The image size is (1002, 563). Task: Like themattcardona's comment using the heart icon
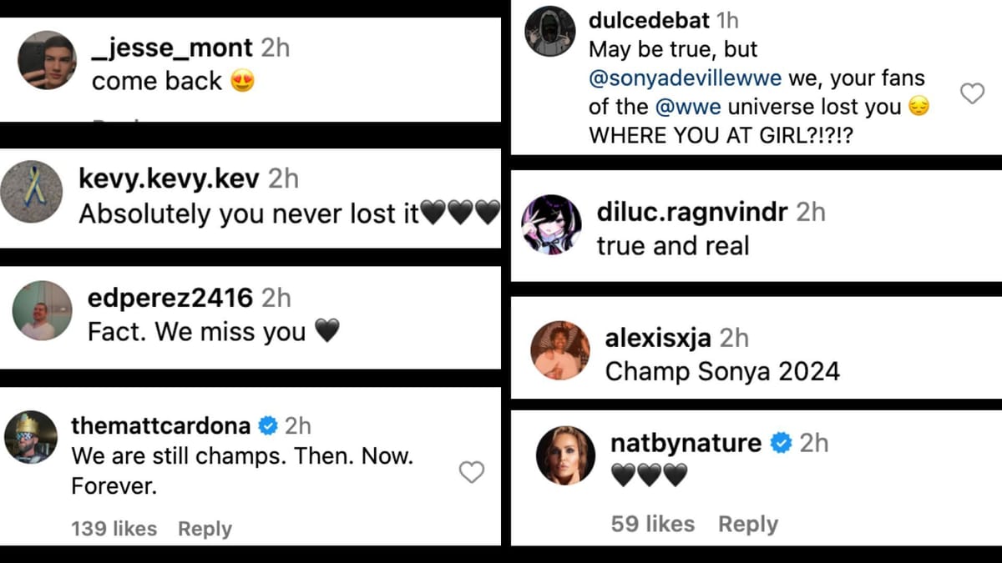[472, 472]
